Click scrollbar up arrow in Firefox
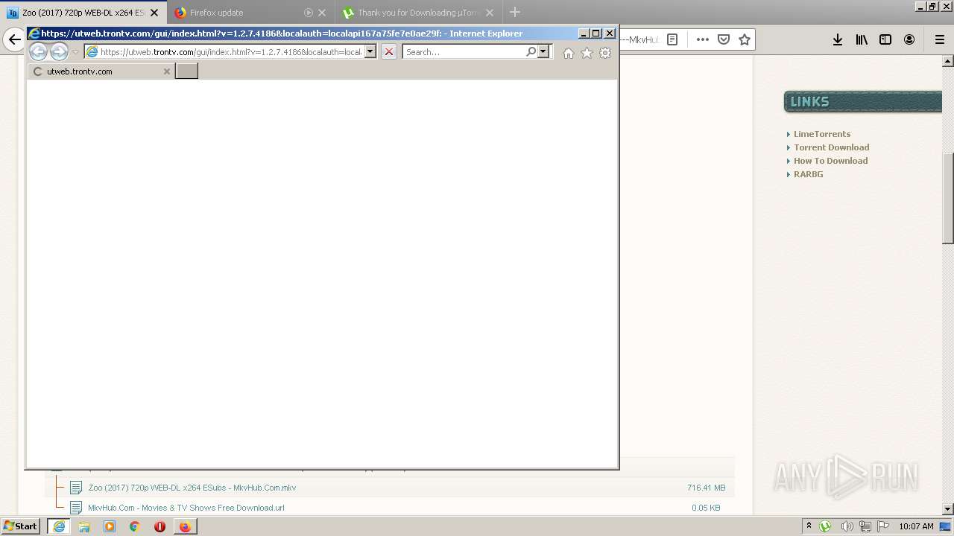The height and width of the screenshot is (536, 954). 948,61
